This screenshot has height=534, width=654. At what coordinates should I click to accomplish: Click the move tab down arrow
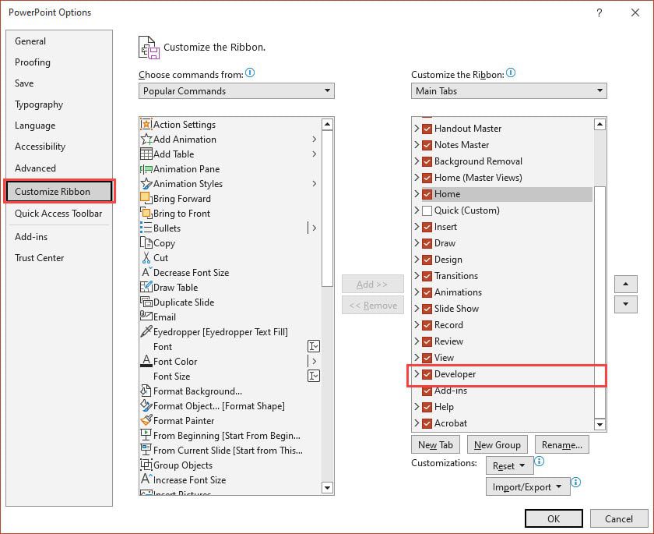[625, 304]
